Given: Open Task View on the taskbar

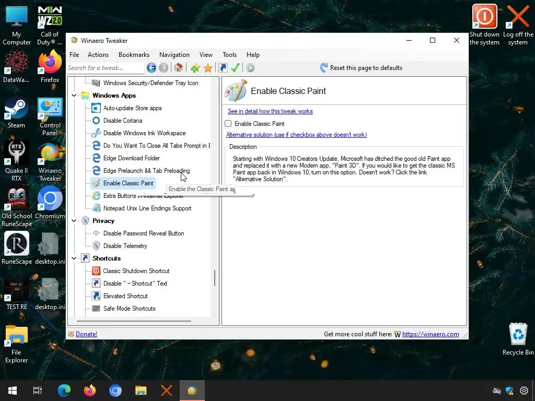Looking at the screenshot, I should point(38,391).
